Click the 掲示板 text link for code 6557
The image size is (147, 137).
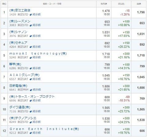[x=36, y=79]
